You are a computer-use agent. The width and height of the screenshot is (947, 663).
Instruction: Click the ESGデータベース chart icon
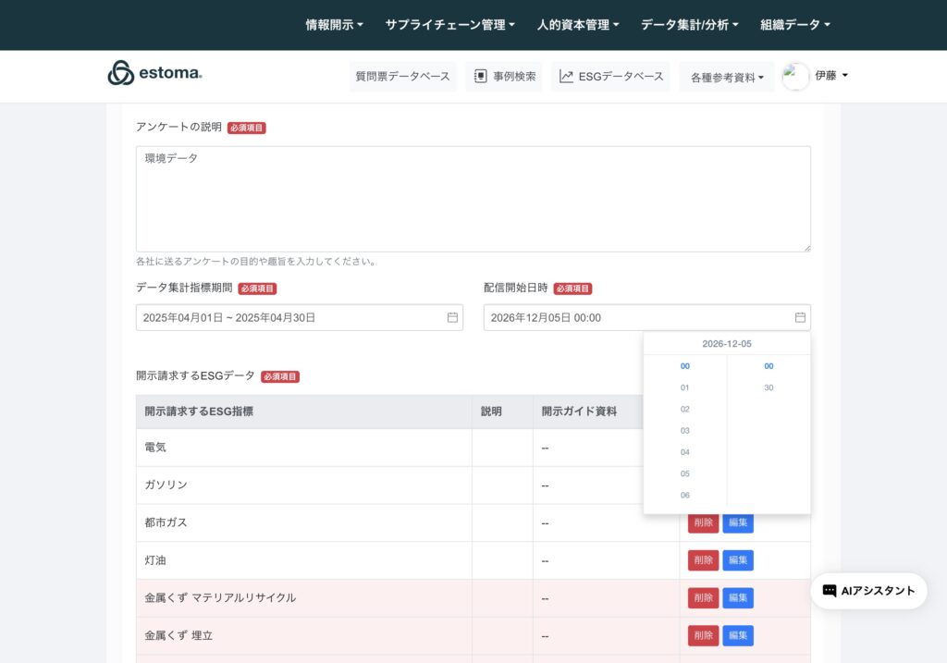566,77
